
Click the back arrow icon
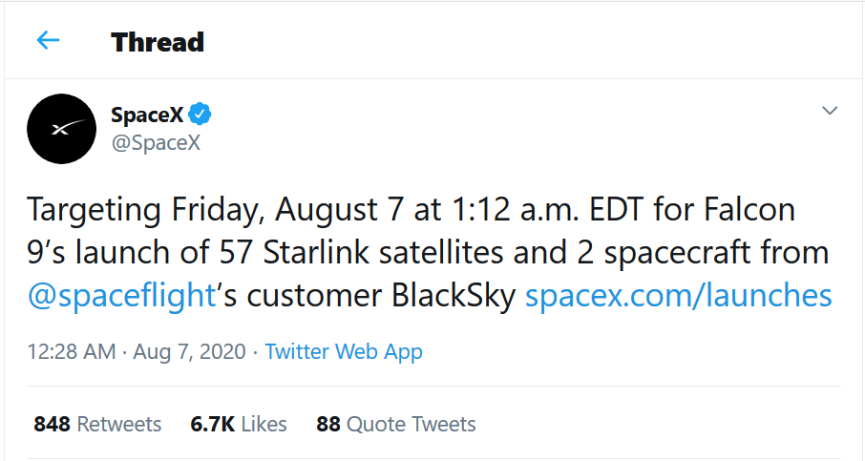pyautogui.click(x=48, y=40)
